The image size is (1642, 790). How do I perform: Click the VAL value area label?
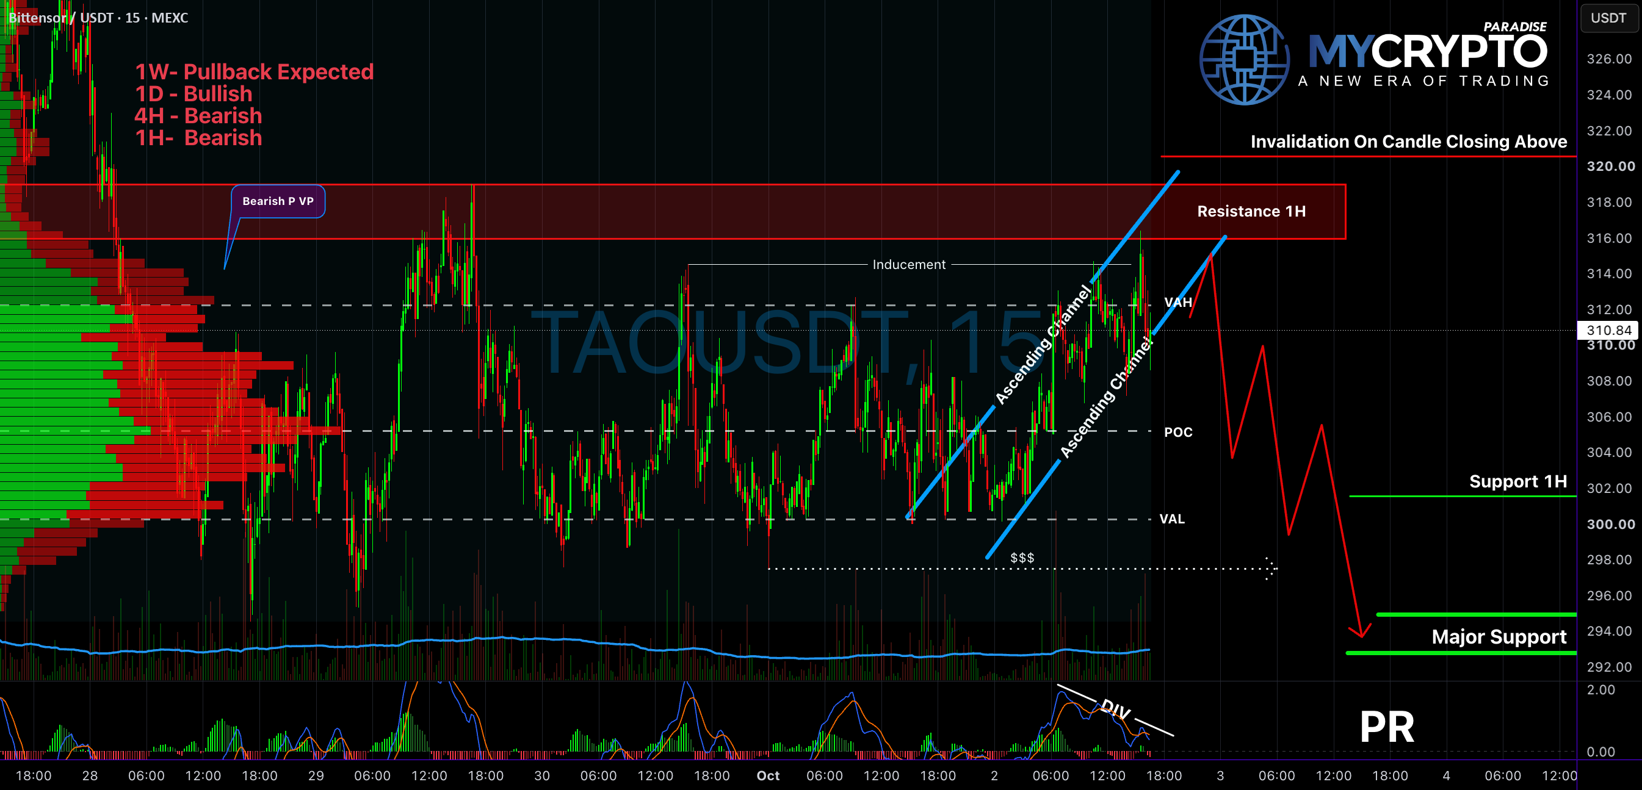click(1171, 519)
